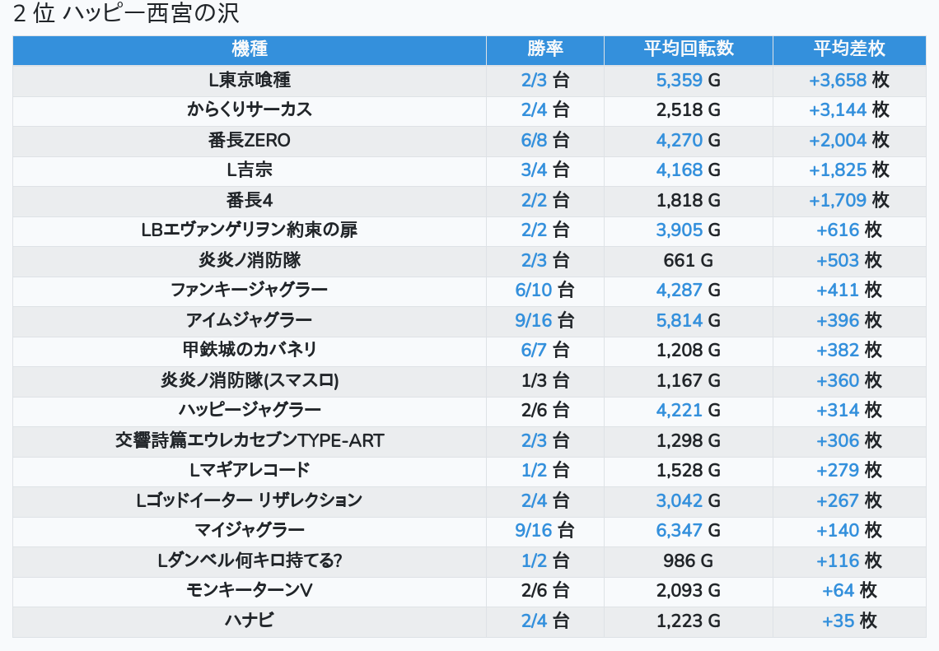Click the +1,825 枚 average difference value
Image resolution: width=939 pixels, height=651 pixels.
(848, 170)
